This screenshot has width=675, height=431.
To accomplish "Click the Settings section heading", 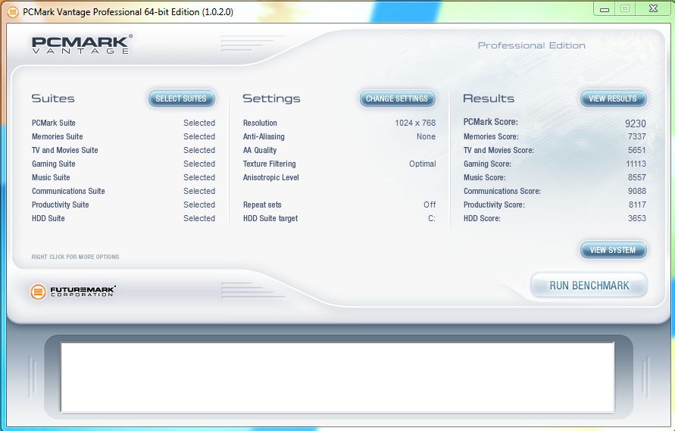I will coord(271,99).
